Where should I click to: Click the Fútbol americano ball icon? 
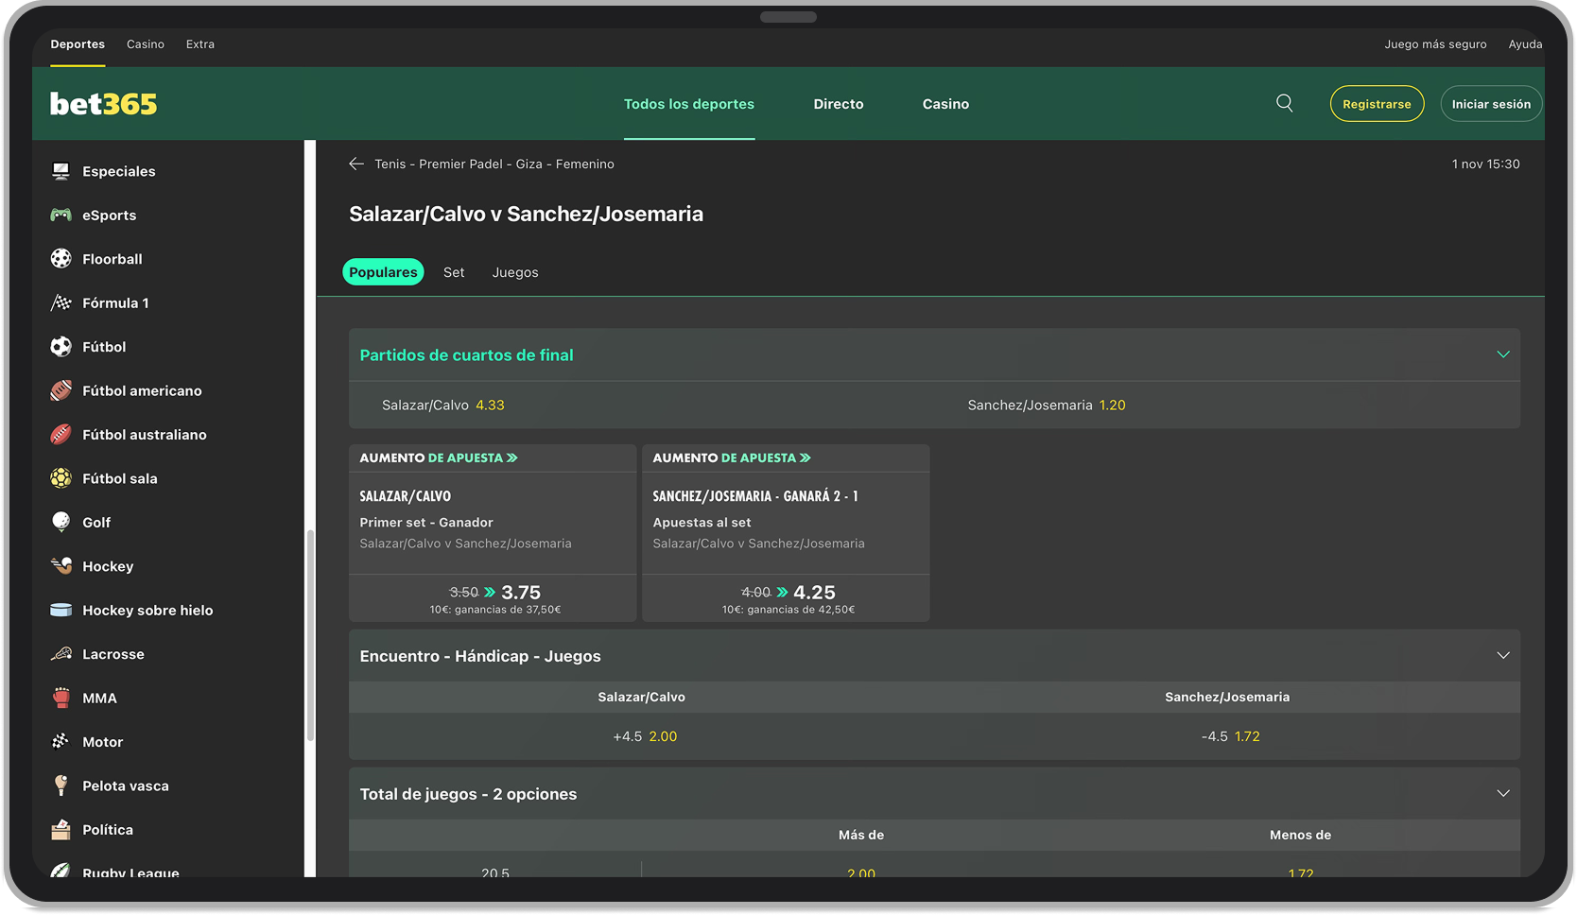coord(61,390)
